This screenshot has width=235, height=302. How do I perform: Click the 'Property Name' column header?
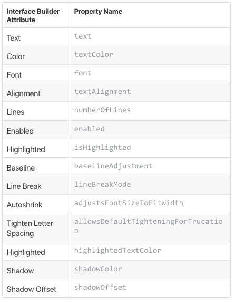coord(98,12)
